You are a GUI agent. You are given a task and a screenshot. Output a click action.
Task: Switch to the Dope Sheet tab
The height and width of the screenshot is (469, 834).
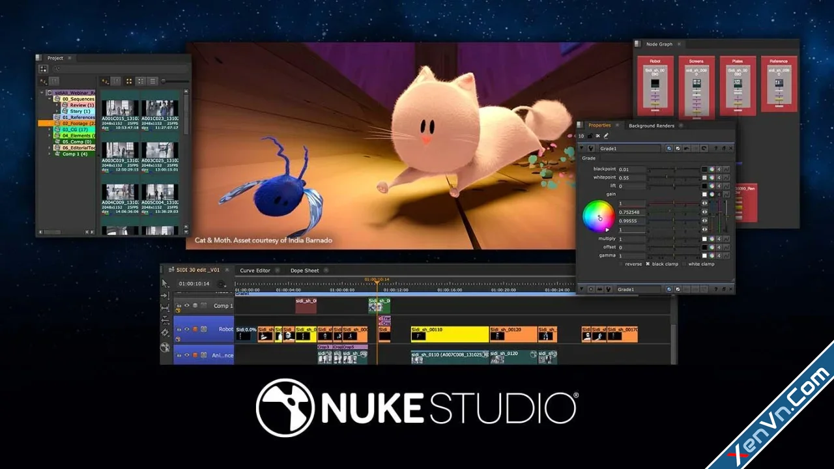[304, 270]
